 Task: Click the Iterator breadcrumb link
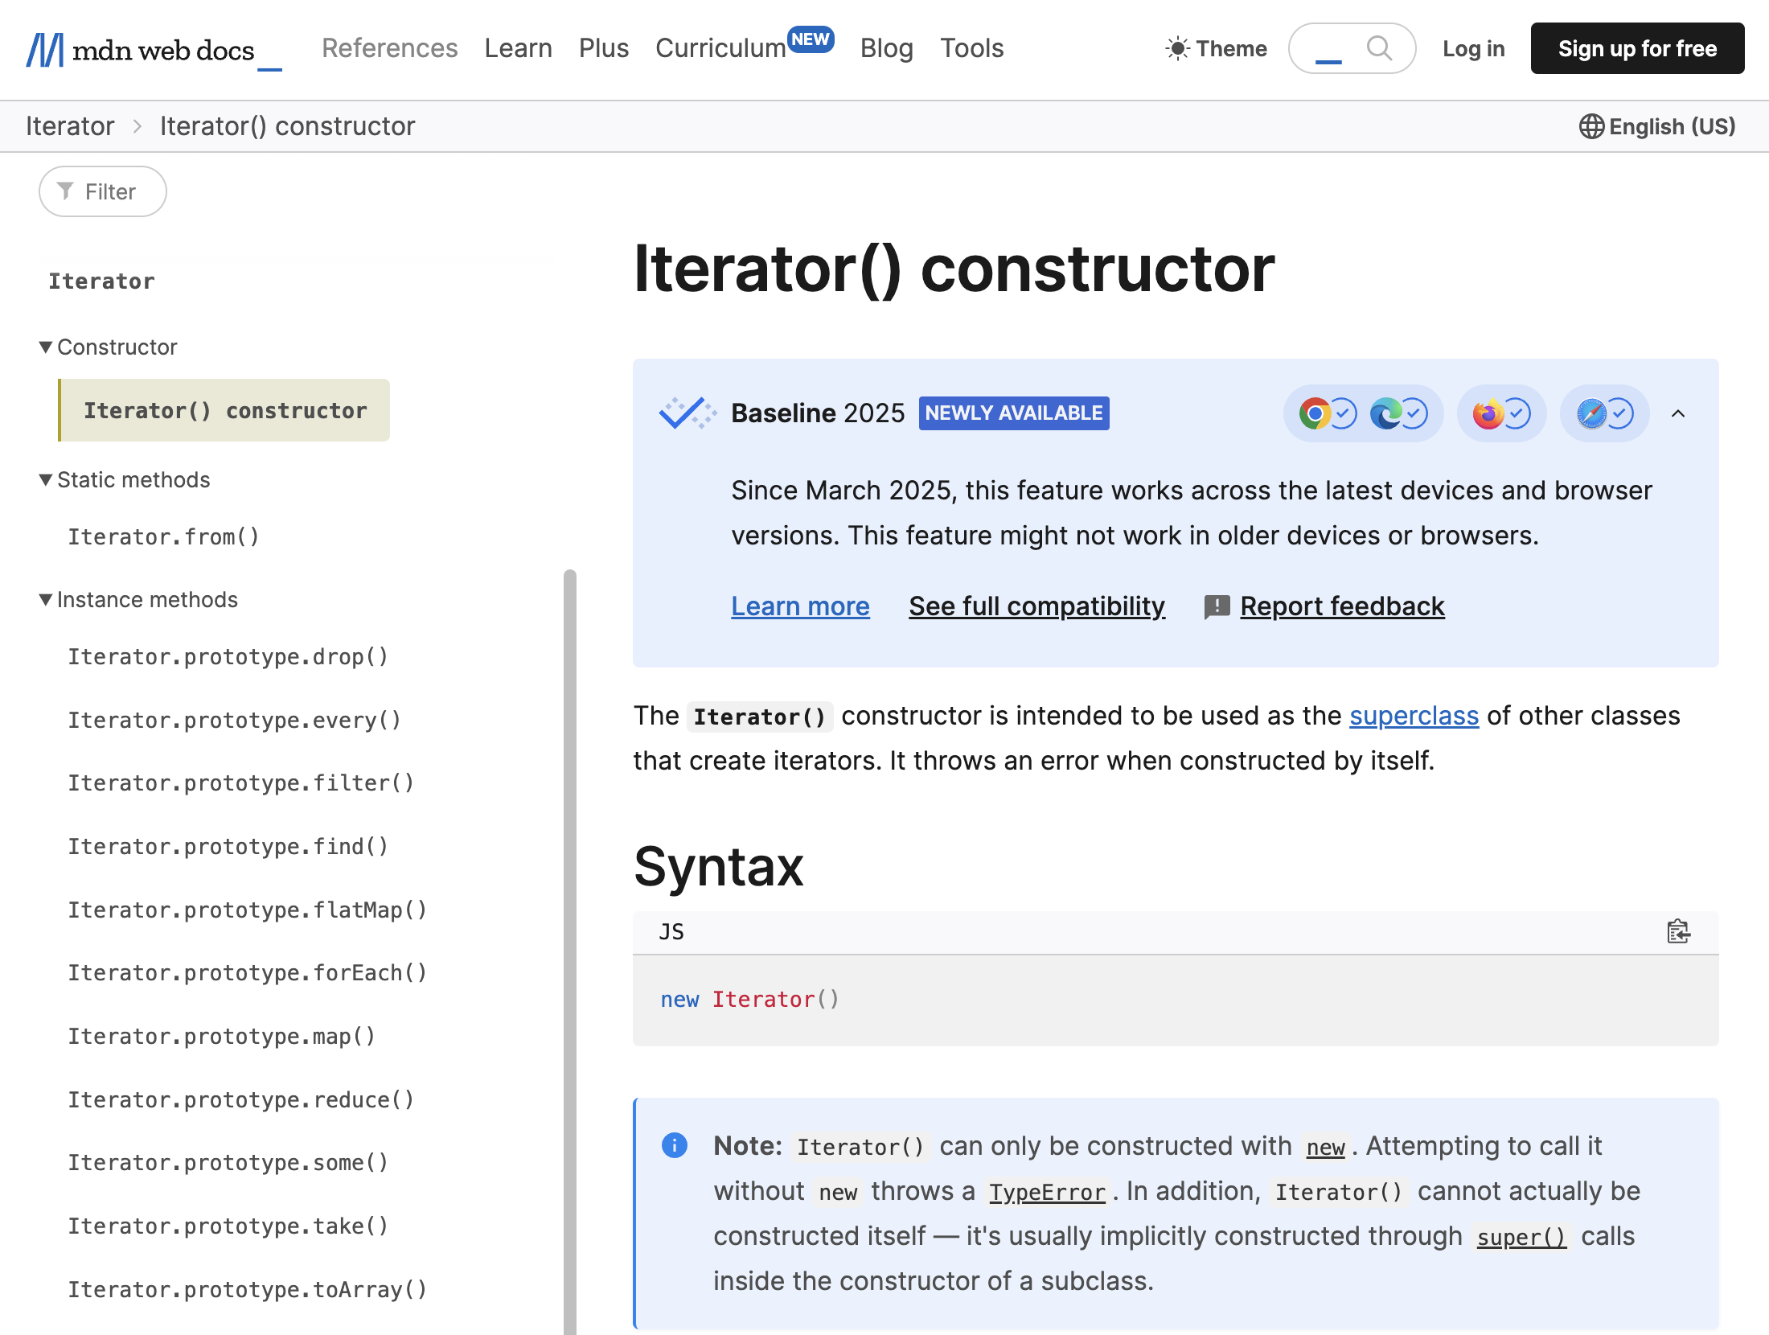[x=70, y=126]
